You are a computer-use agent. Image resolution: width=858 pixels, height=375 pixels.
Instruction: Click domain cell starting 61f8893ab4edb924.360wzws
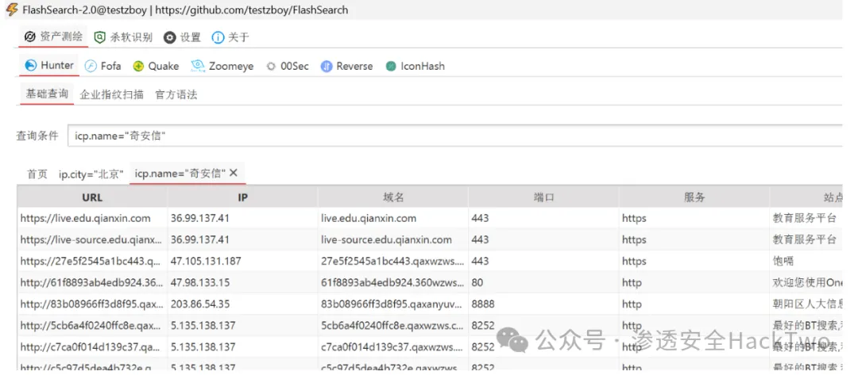[x=393, y=283]
